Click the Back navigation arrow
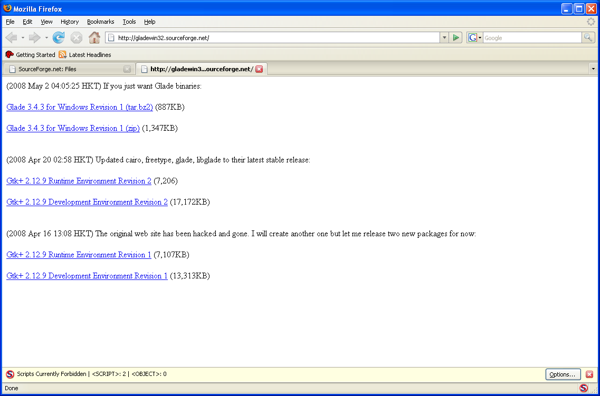 coord(11,37)
